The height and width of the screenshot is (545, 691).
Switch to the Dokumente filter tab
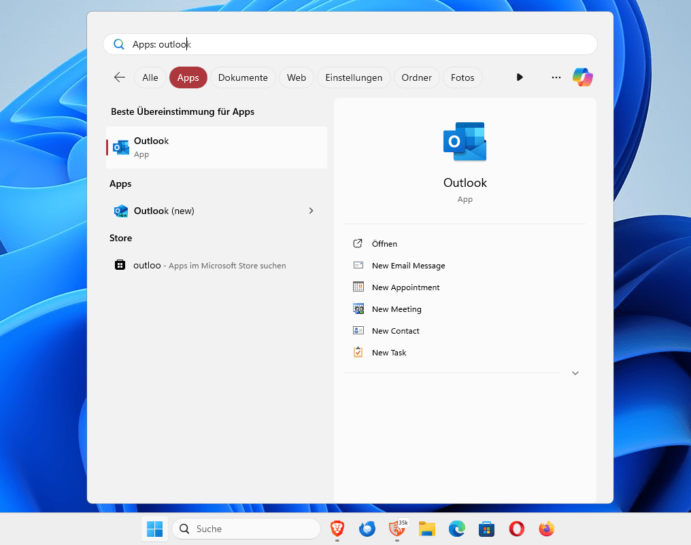tap(243, 77)
